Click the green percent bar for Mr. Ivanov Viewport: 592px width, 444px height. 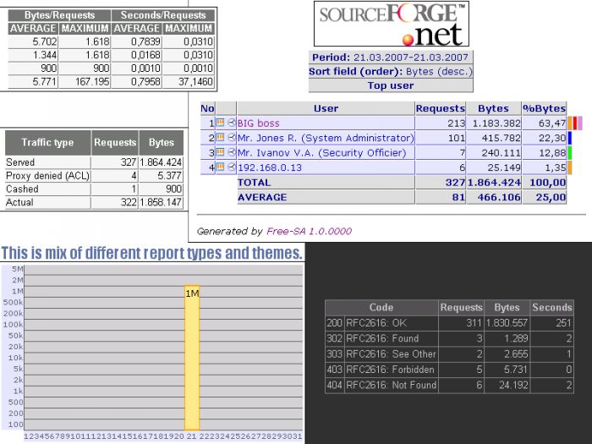(x=570, y=152)
